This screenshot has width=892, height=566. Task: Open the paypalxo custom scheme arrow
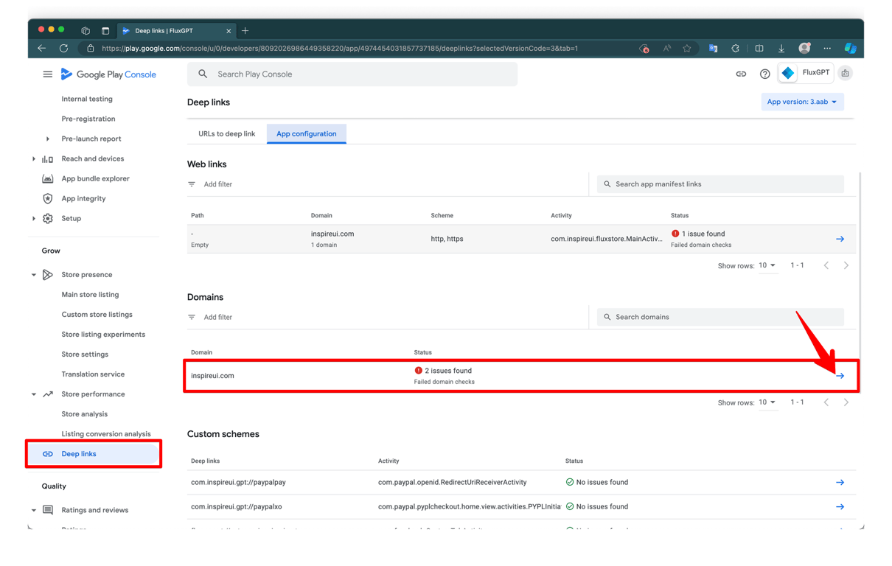click(840, 506)
